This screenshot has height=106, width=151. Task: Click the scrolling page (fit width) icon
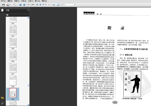pyautogui.click(x=54, y=5)
